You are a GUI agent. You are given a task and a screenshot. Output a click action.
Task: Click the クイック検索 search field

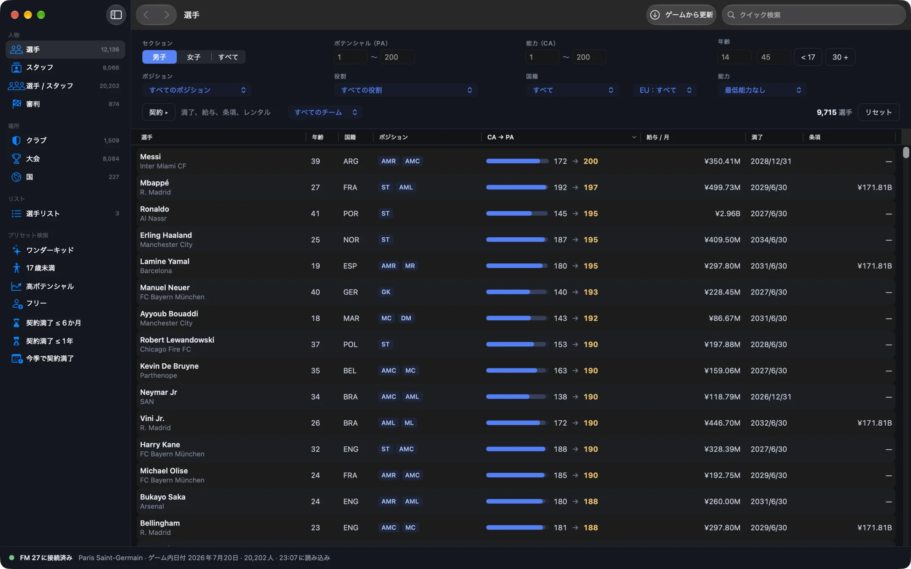(x=814, y=15)
